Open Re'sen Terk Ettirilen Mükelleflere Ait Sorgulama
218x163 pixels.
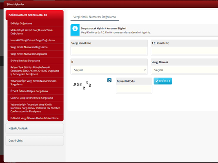click(36, 71)
